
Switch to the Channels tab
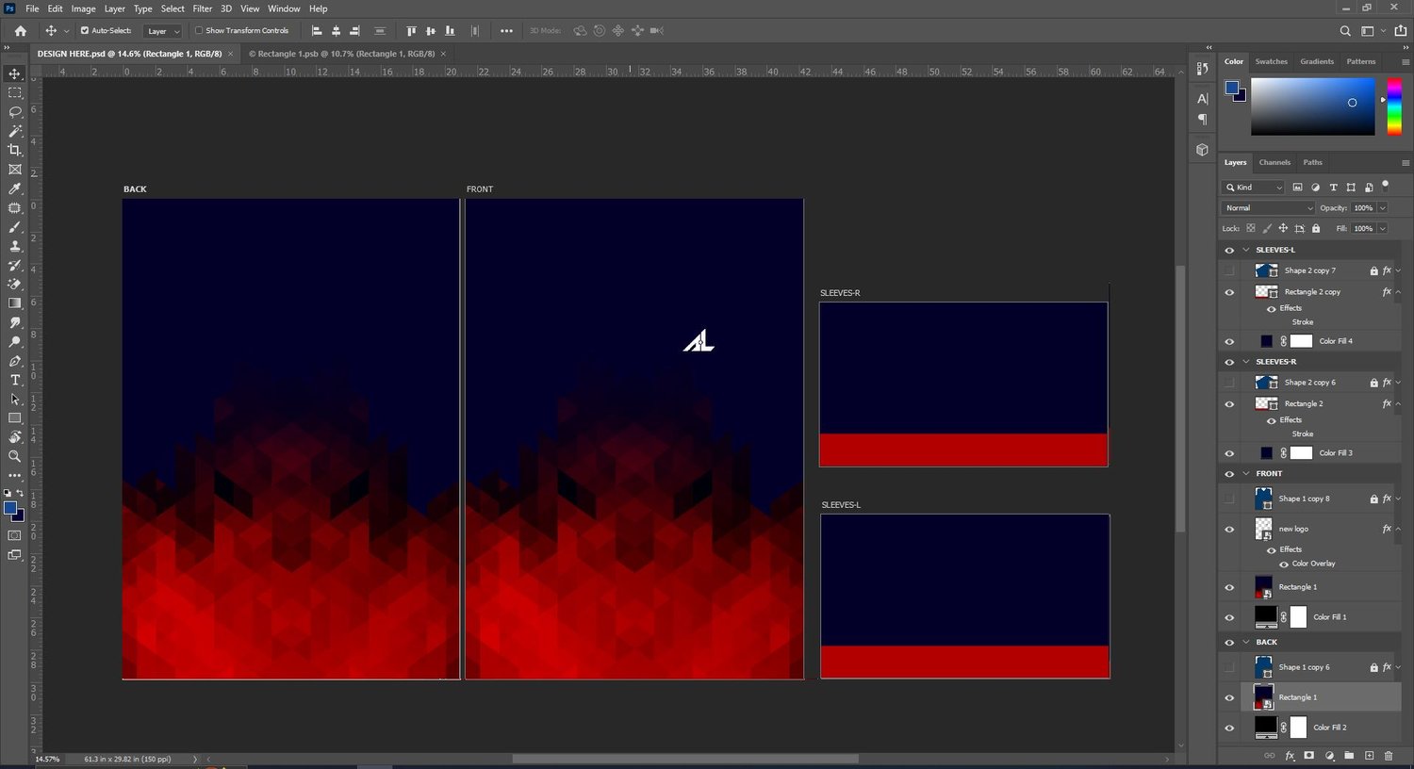pos(1274,162)
